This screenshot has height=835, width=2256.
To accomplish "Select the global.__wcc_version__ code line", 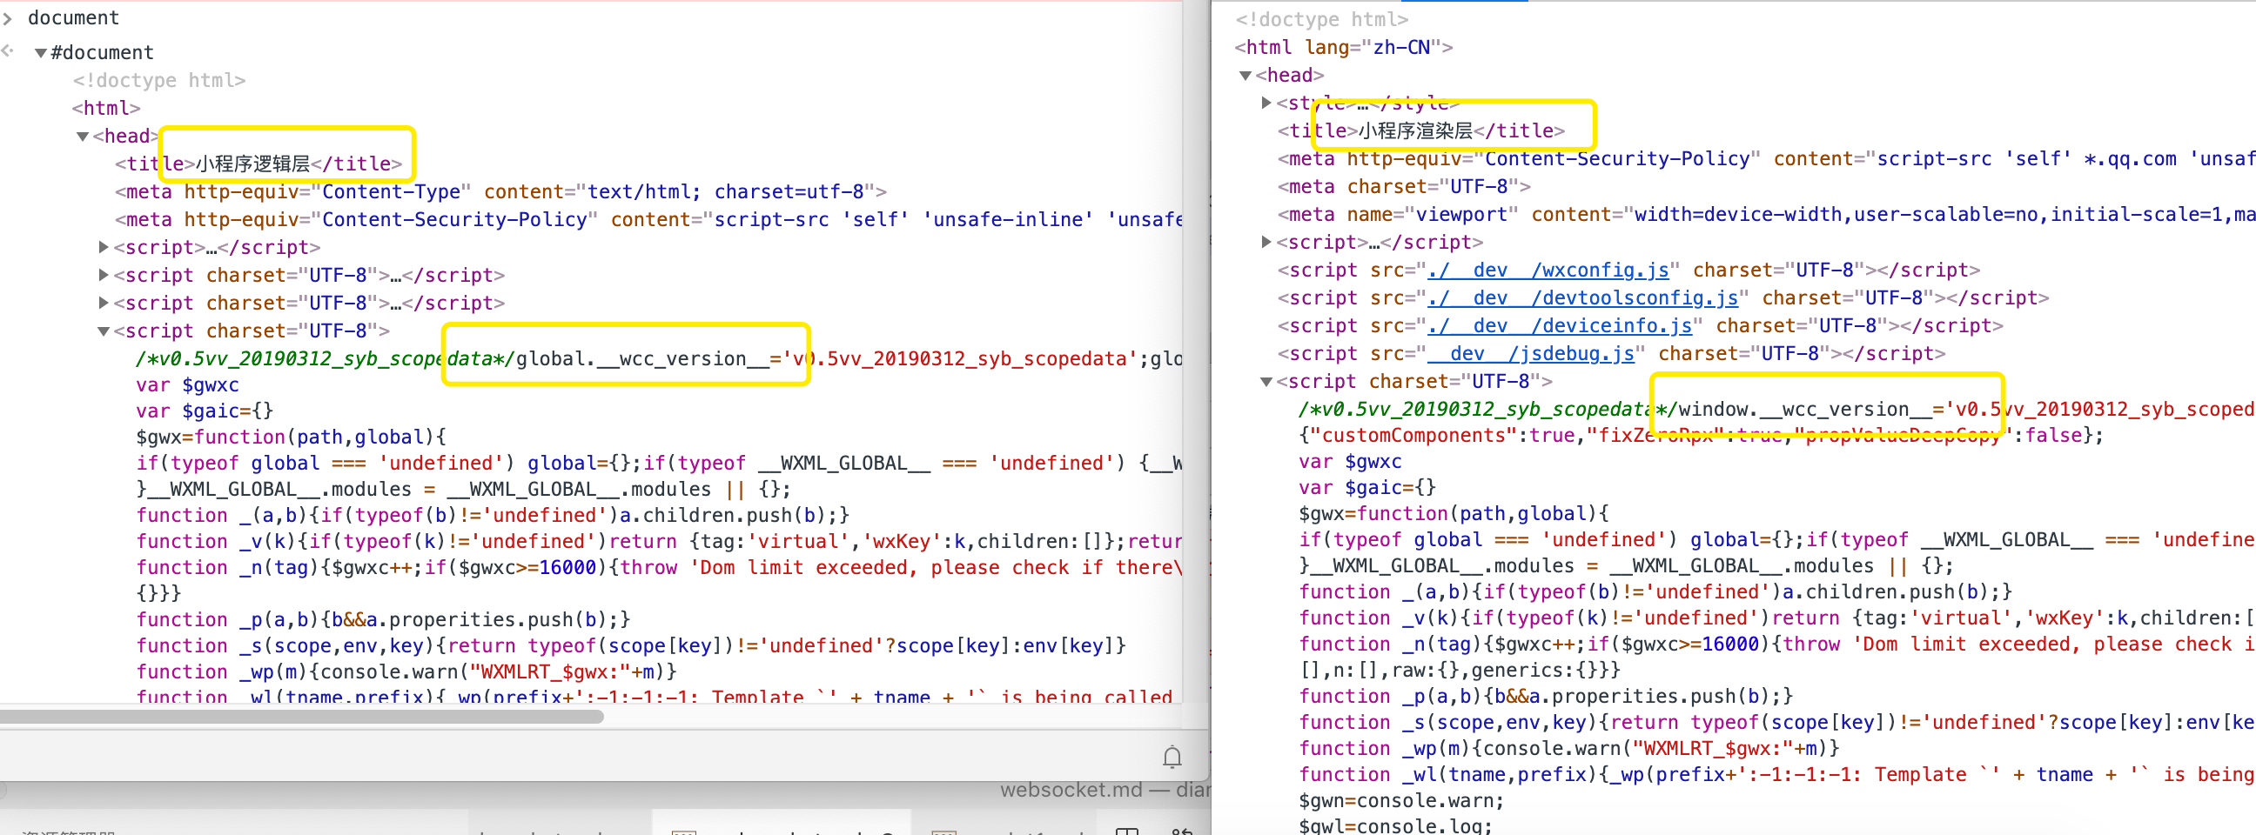I will (x=659, y=359).
